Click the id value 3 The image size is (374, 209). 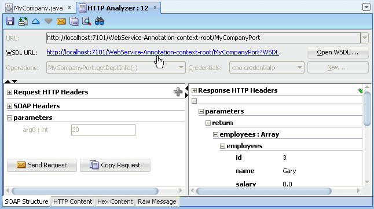pyautogui.click(x=284, y=157)
